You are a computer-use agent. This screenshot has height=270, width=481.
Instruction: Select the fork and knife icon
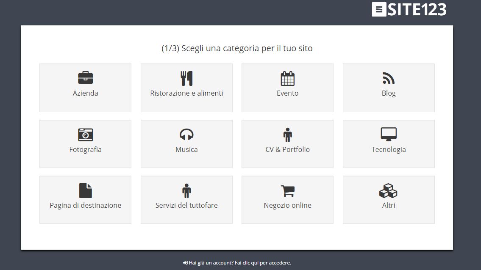186,78
